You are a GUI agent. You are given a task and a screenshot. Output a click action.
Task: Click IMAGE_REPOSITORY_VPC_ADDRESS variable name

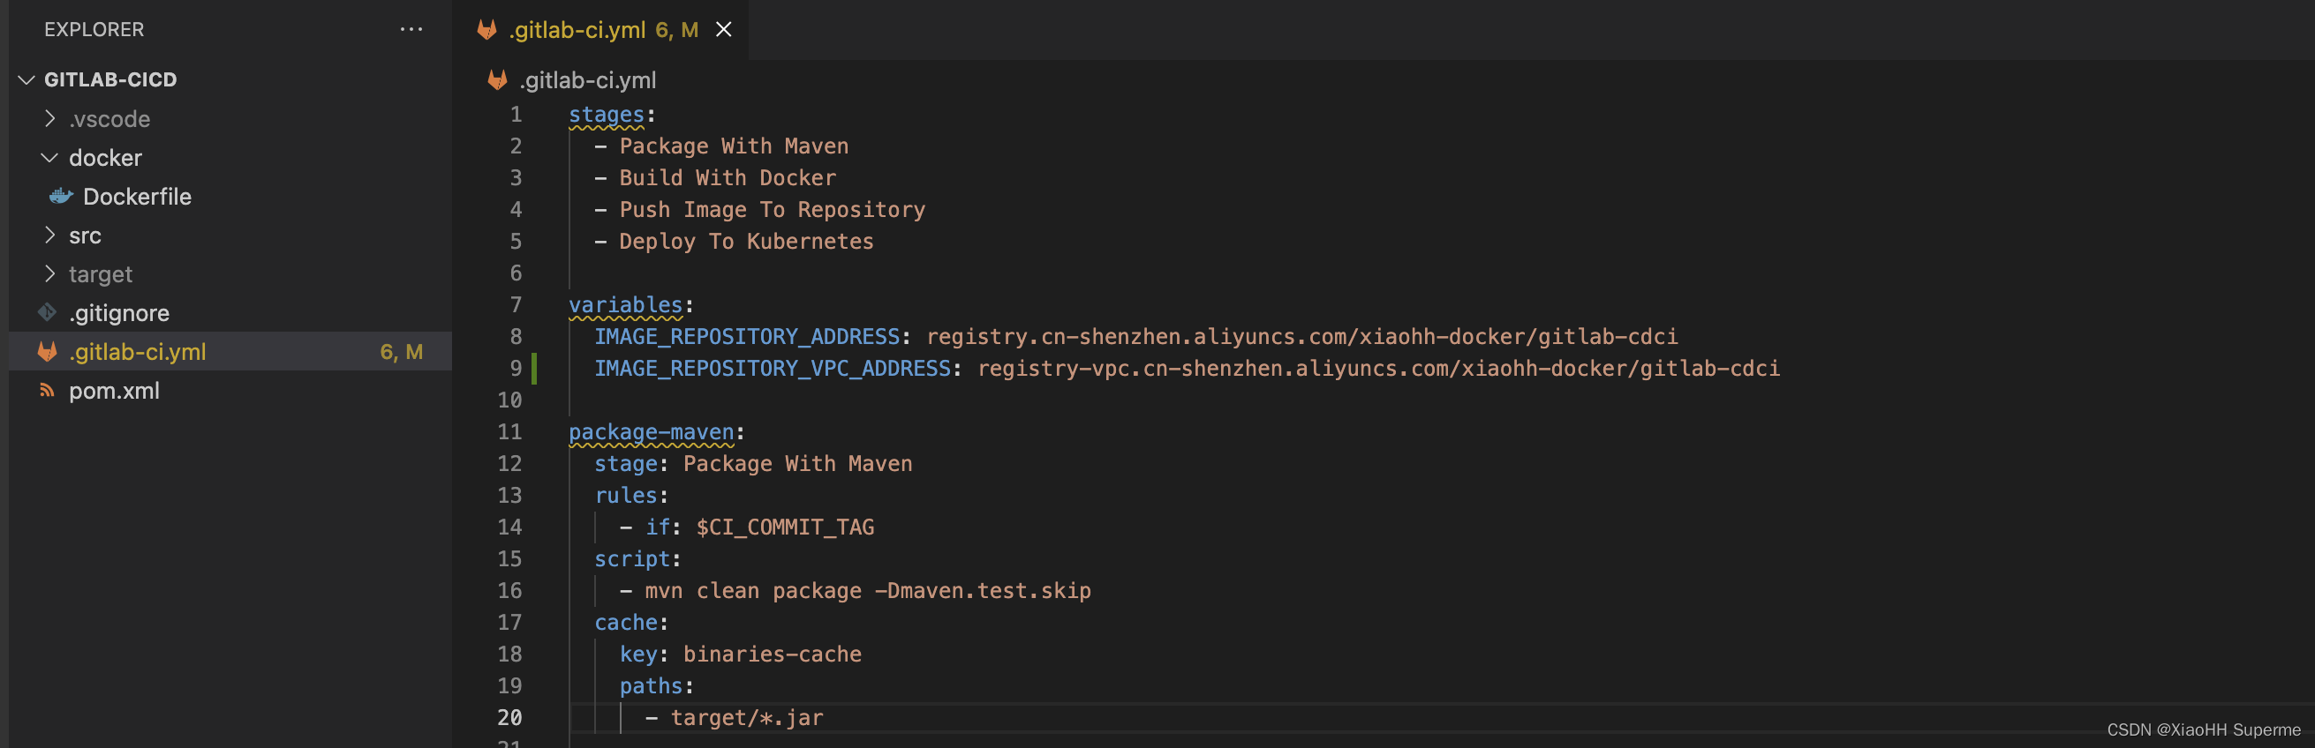coord(772,368)
